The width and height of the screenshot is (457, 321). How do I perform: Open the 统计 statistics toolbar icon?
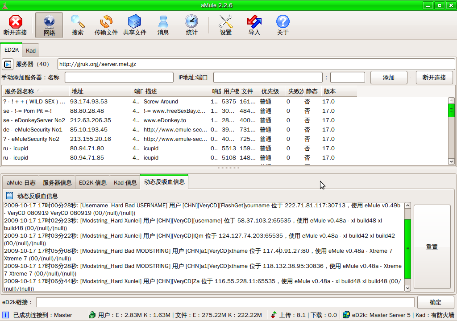(x=191, y=25)
